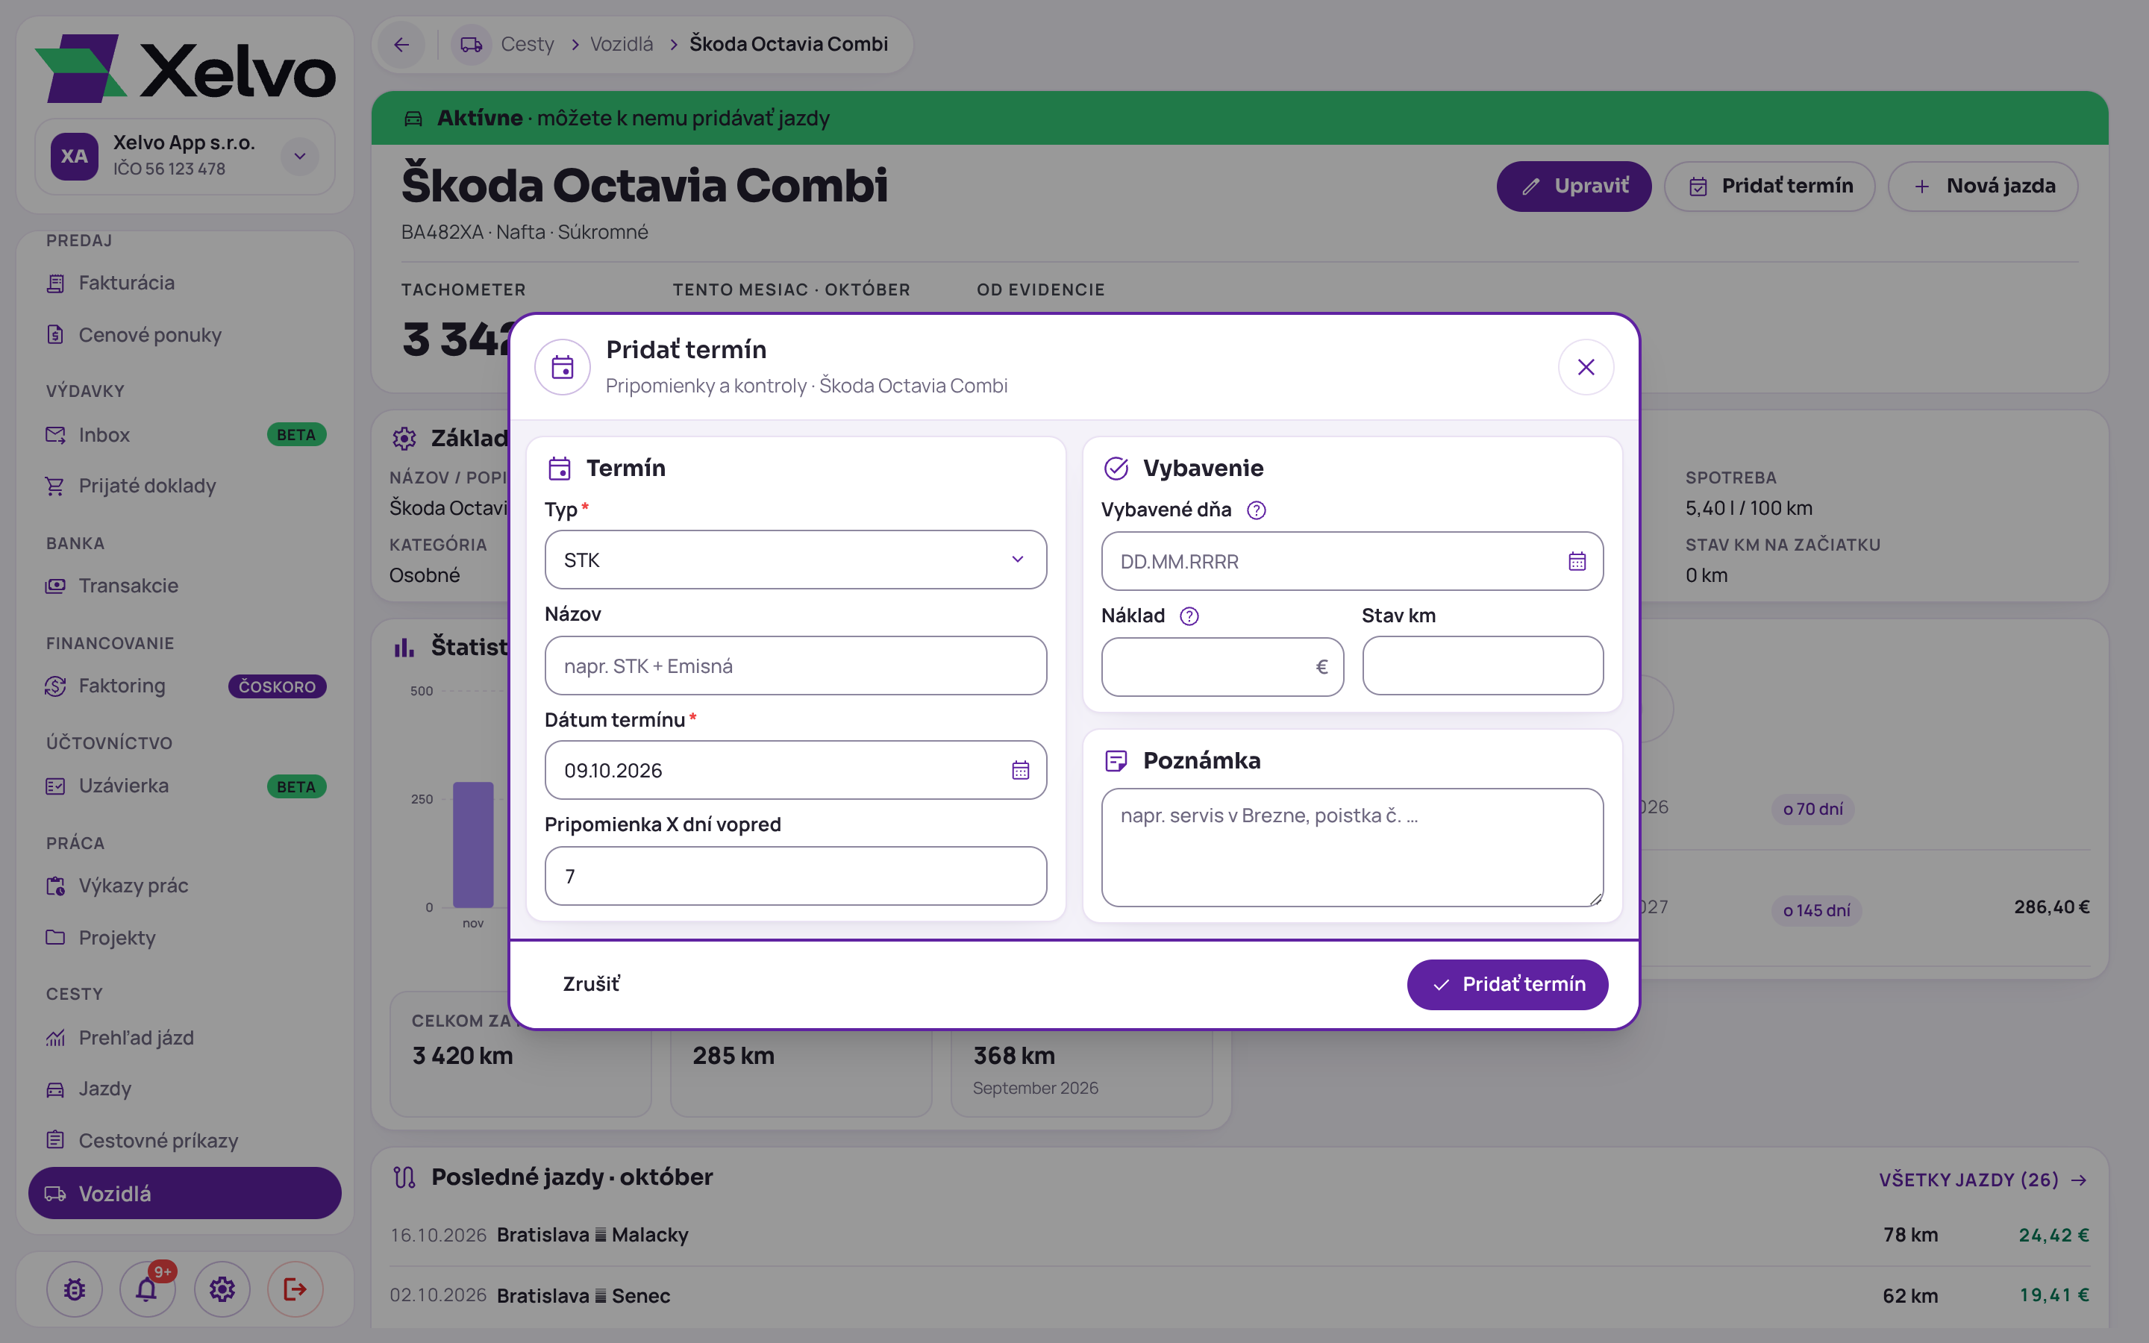The image size is (2149, 1343).
Task: Open Jazdy in sidebar
Action: pyautogui.click(x=186, y=1088)
